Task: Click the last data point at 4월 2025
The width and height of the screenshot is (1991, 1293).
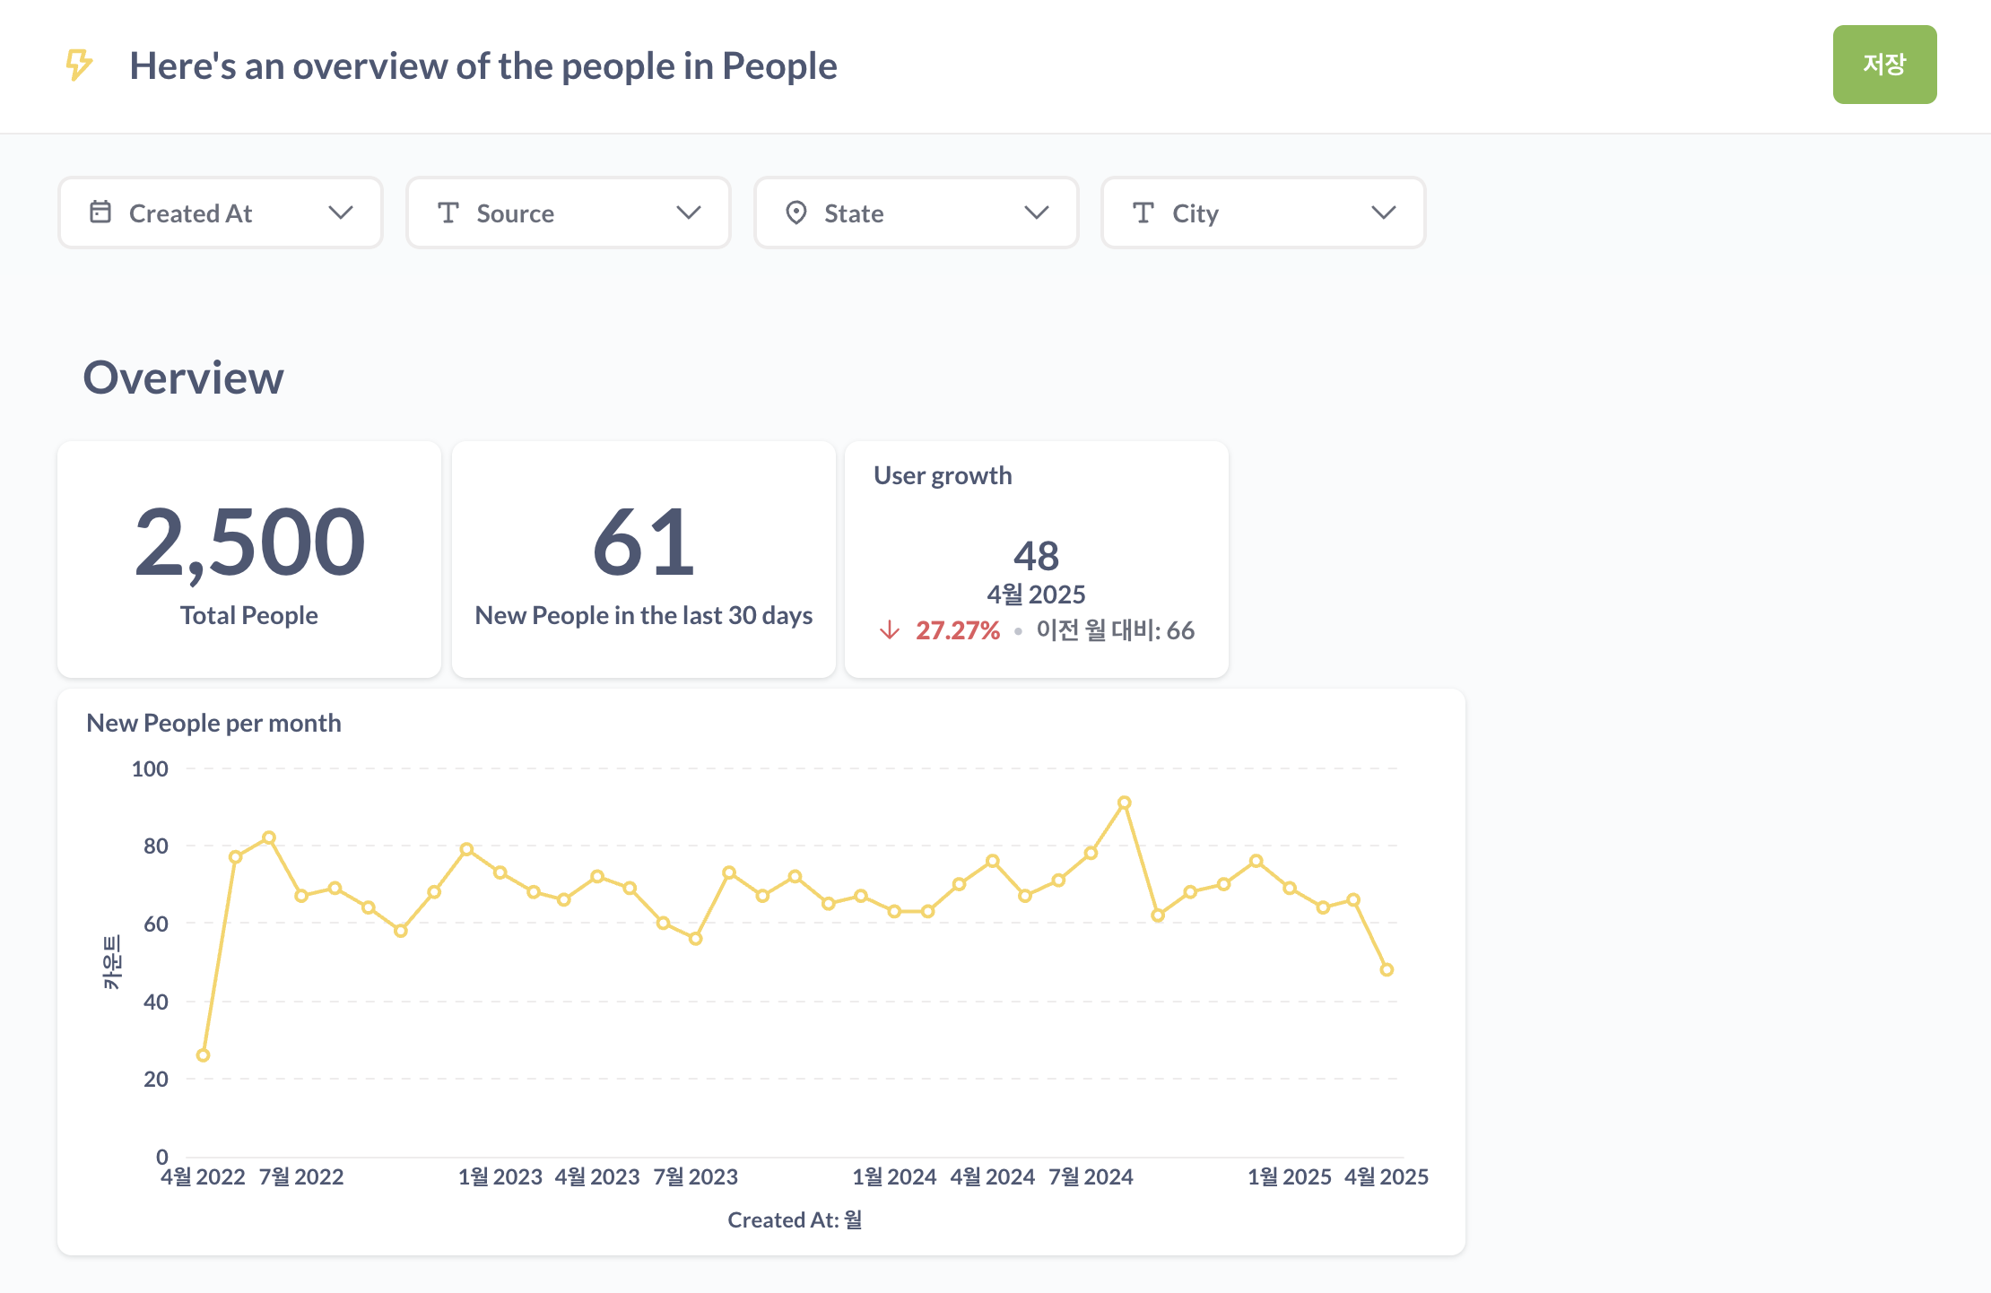Action: [1387, 969]
